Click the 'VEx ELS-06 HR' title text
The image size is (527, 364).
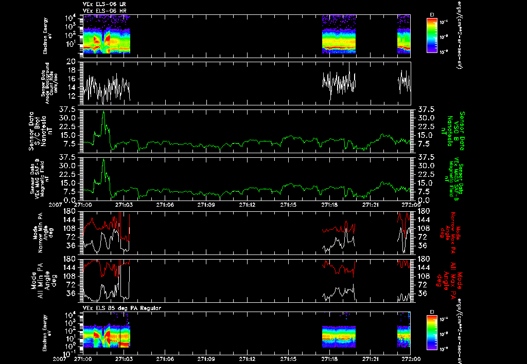click(104, 11)
